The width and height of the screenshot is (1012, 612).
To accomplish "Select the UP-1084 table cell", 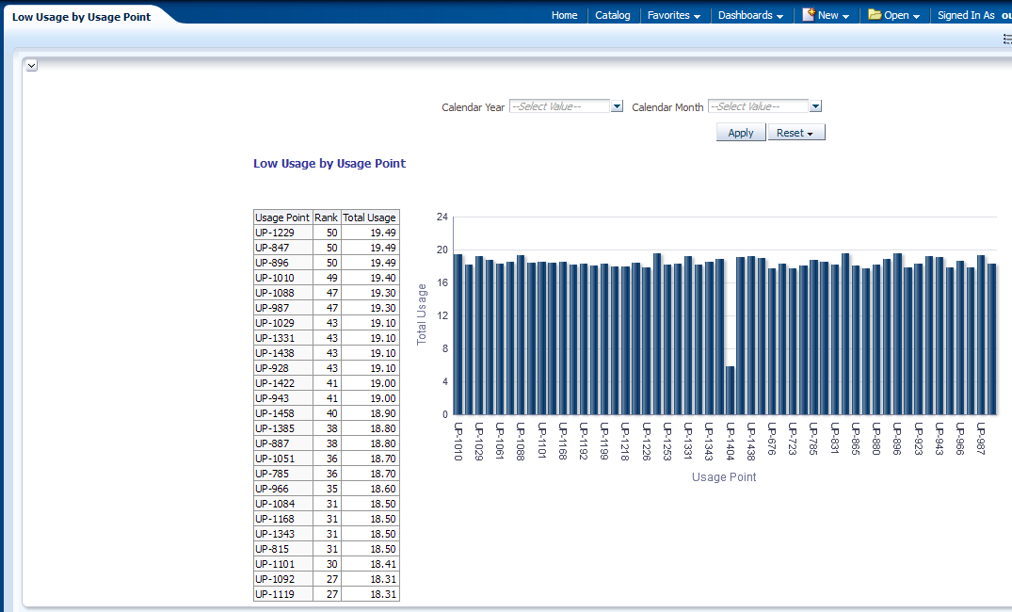I will pyautogui.click(x=282, y=504).
